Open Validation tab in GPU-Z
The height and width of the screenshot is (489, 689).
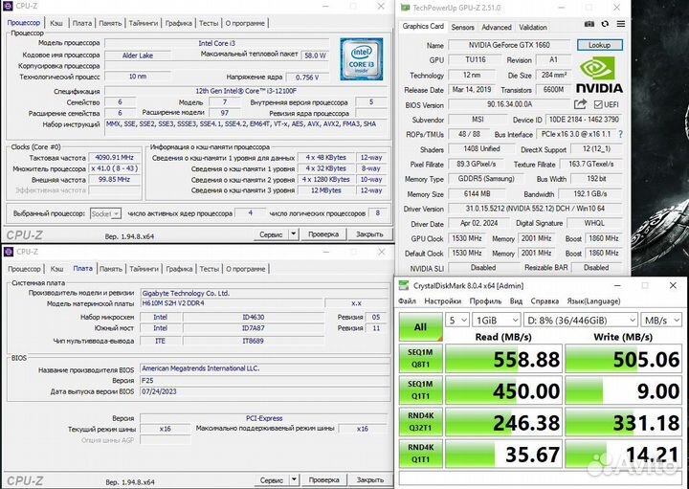click(x=533, y=27)
